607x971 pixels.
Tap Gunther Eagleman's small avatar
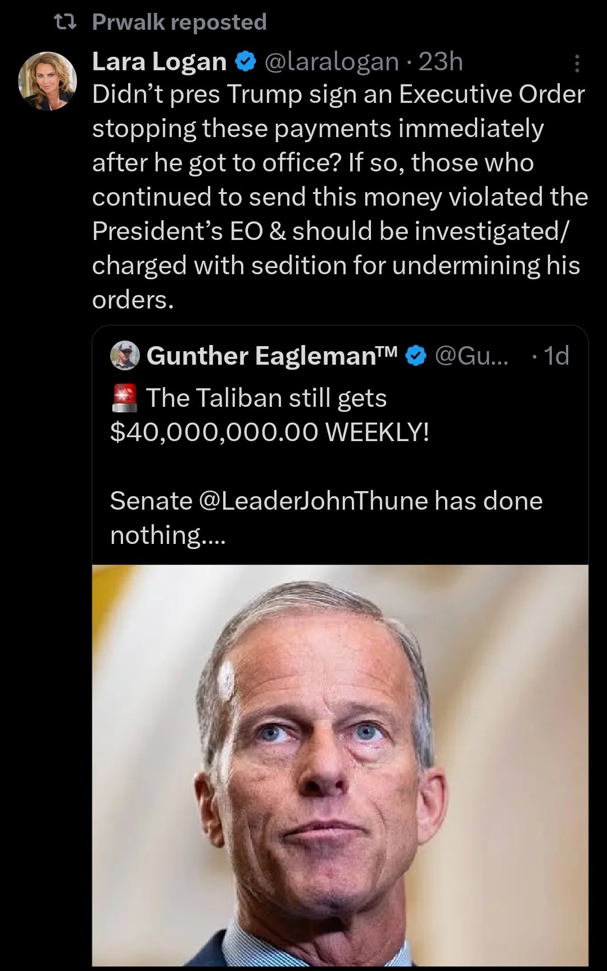[125, 355]
